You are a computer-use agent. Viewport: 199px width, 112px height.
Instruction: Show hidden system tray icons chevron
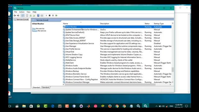[x=156, y=106]
